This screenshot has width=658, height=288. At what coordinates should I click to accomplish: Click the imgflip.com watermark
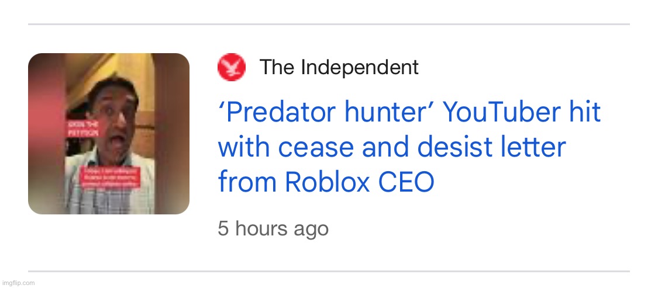[x=18, y=283]
